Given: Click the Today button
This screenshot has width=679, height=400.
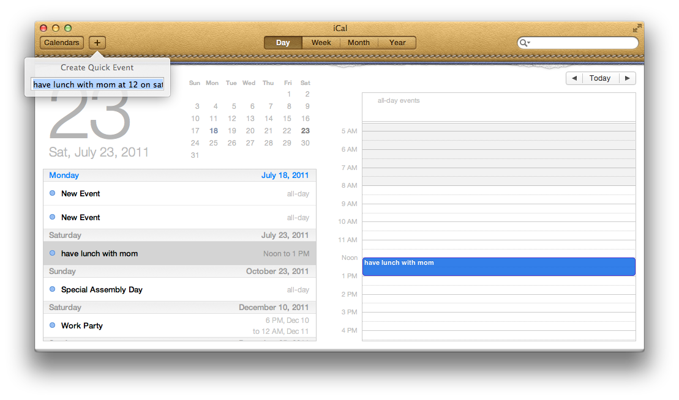Looking at the screenshot, I should click(600, 78).
